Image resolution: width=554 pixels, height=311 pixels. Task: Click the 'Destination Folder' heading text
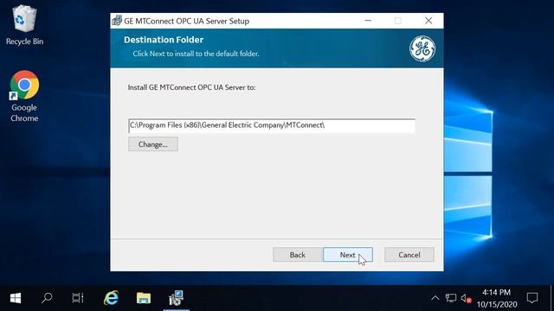(x=164, y=40)
